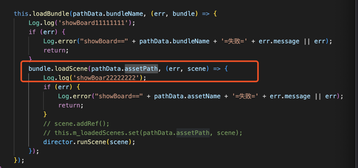Click the scene parameter in the loadScene callback
This screenshot has height=168, width=358.
click(196, 69)
